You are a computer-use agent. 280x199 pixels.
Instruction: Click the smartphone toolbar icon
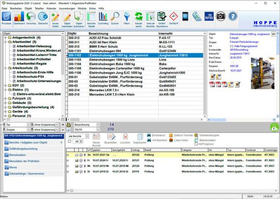click(x=185, y=17)
